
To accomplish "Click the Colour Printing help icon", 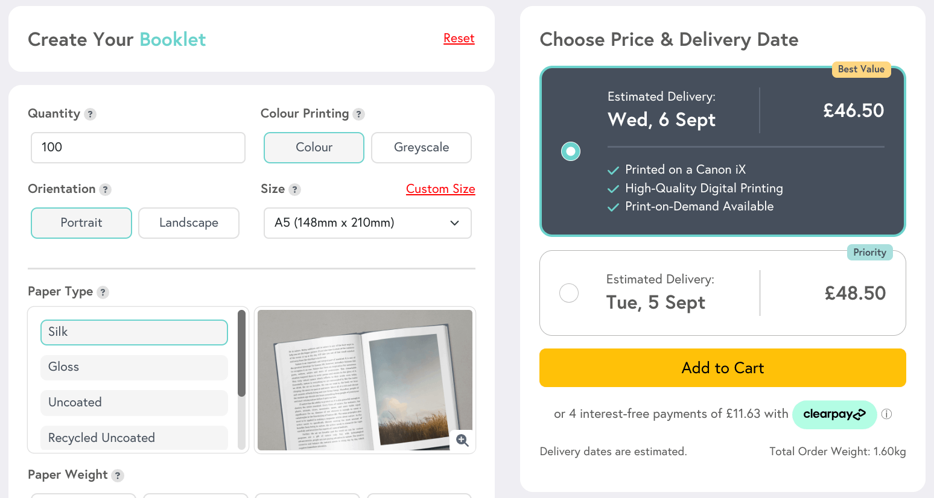I will pos(358,114).
